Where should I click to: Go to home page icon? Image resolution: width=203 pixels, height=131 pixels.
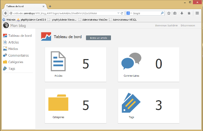click(x=189, y=13)
